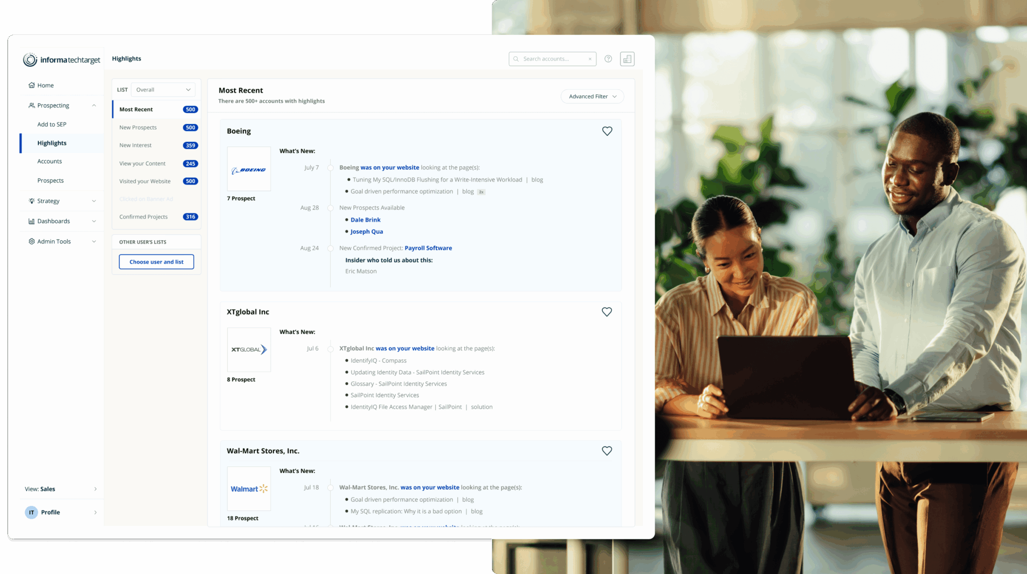Select View your Content list
This screenshot has width=1027, height=574.
tap(157, 164)
